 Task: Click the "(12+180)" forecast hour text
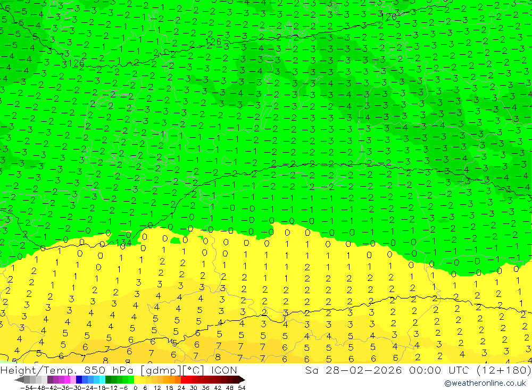click(503, 370)
